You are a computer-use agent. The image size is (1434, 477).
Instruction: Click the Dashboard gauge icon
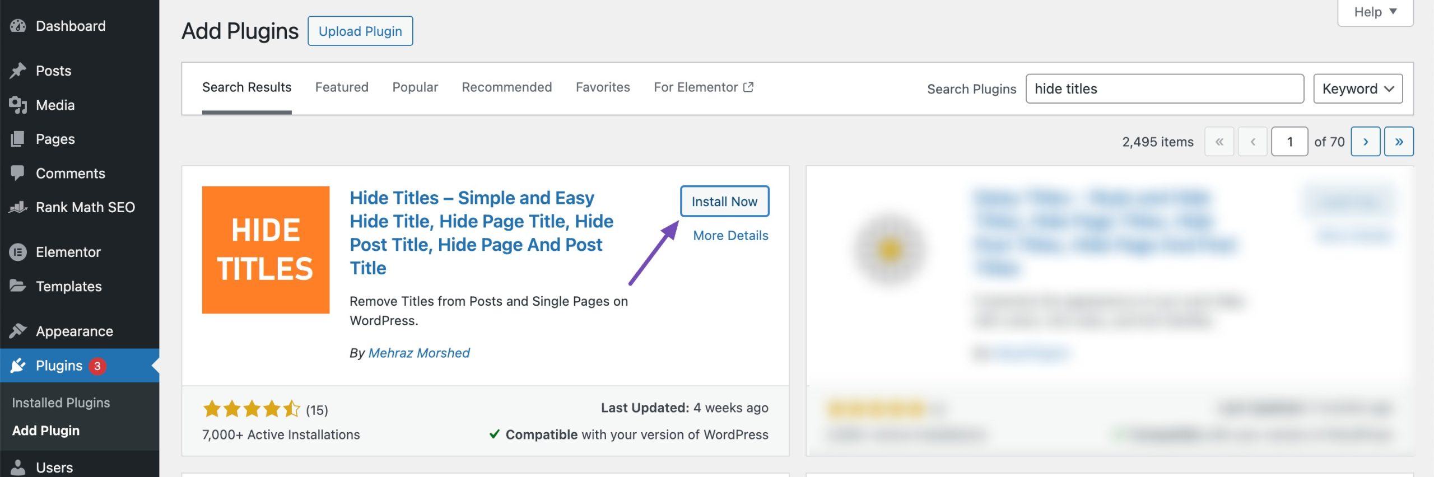coord(18,26)
